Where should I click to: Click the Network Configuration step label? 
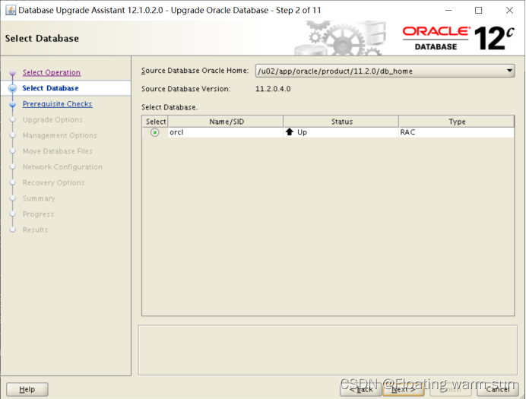pyautogui.click(x=62, y=167)
